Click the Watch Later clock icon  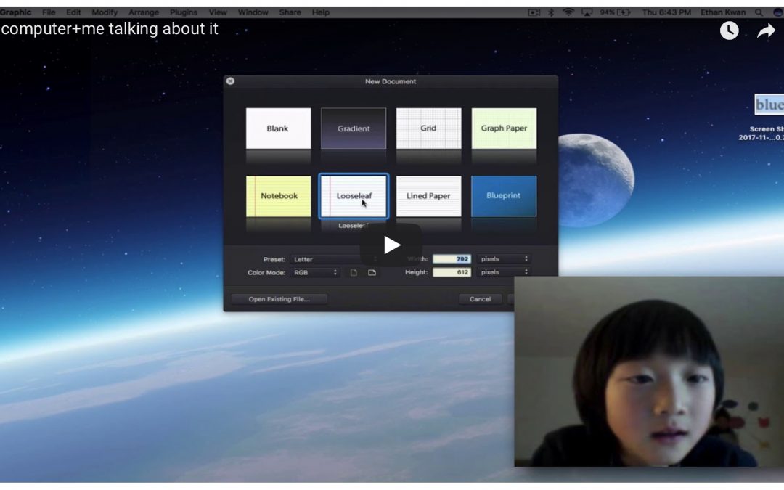[x=729, y=31]
